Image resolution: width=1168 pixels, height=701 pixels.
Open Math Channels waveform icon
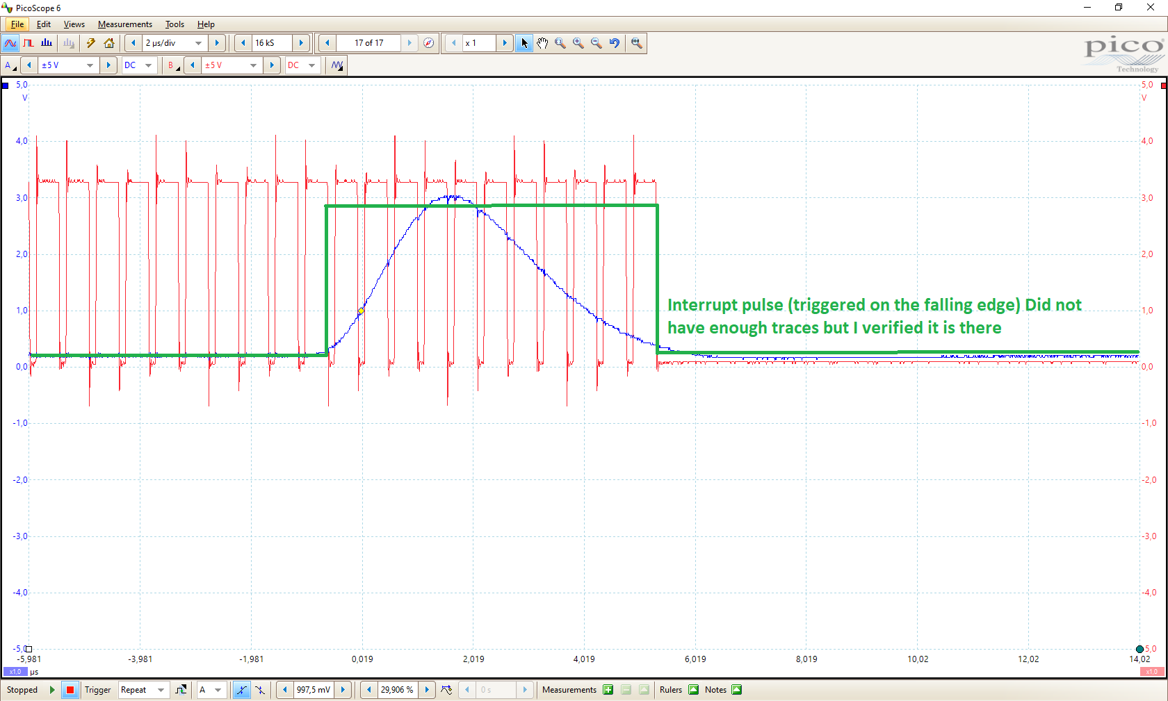point(337,65)
